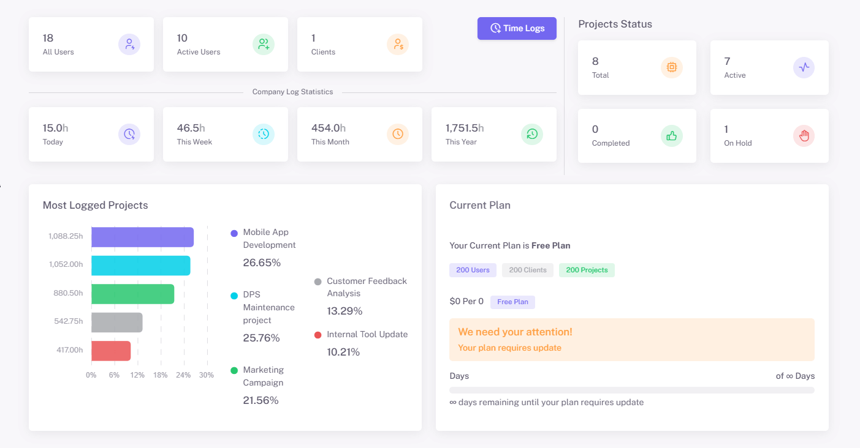The image size is (860, 448).
Task: Click the 'We need your attention!' heading
Action: [515, 332]
